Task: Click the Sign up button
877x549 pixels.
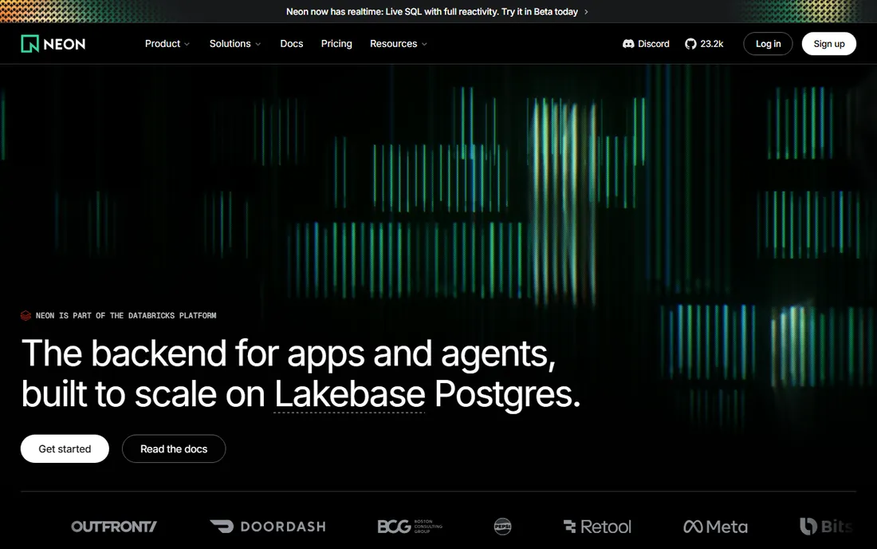Action: tap(829, 44)
